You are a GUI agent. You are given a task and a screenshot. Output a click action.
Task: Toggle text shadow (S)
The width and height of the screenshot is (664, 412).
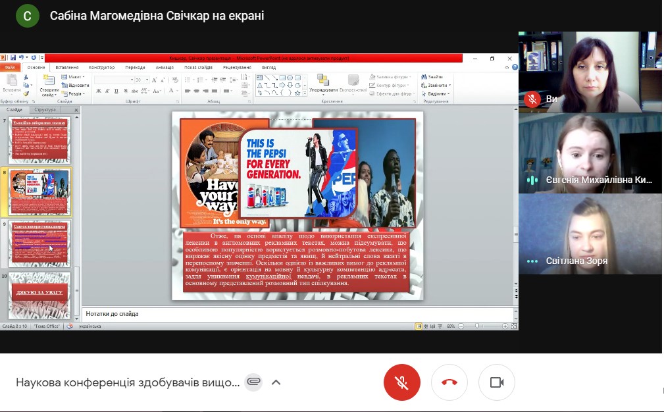(x=126, y=91)
